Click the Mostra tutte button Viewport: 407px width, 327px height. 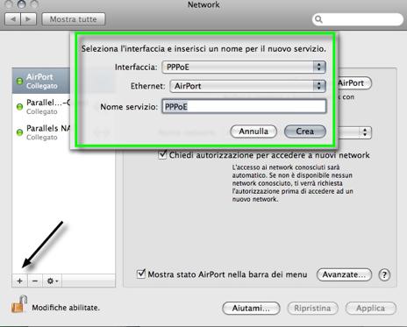(74, 19)
